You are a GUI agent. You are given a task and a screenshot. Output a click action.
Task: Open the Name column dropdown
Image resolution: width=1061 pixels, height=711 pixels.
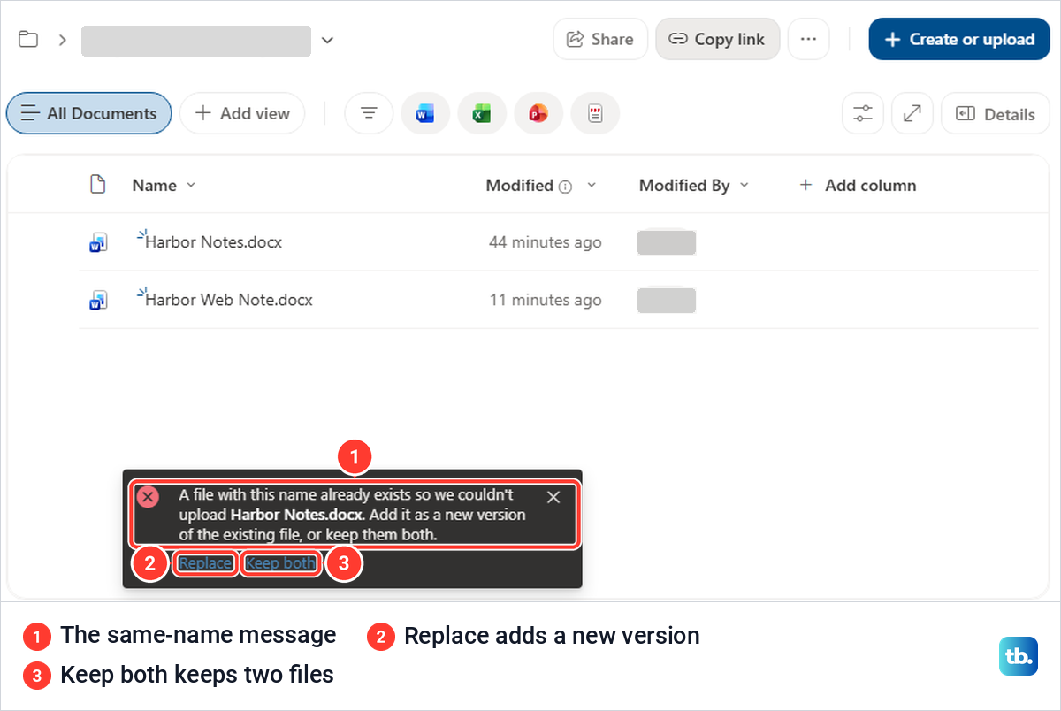[191, 185]
